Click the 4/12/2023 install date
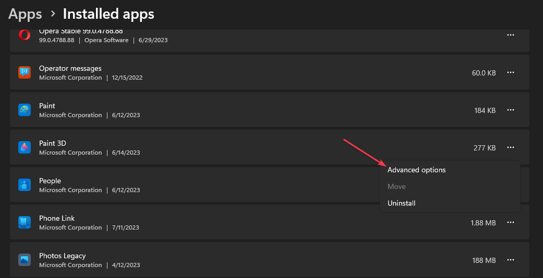543x278 pixels. pyautogui.click(x=126, y=265)
